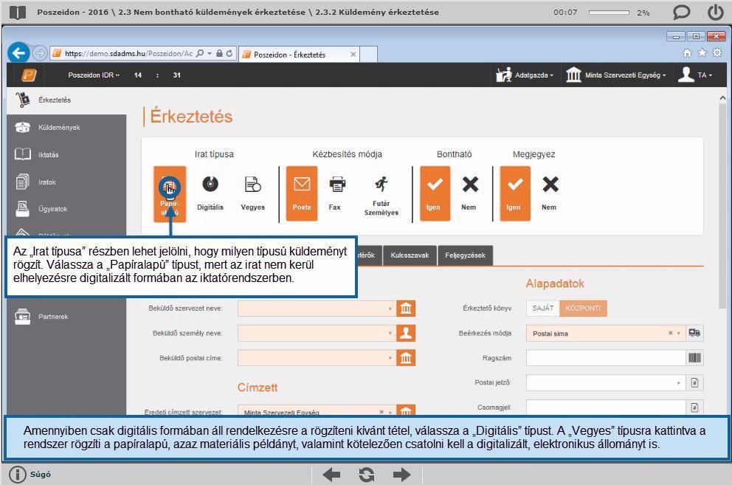Viewport: 732px width, 485px height.
Task: Set Megjegyez to Igen
Action: click(515, 194)
